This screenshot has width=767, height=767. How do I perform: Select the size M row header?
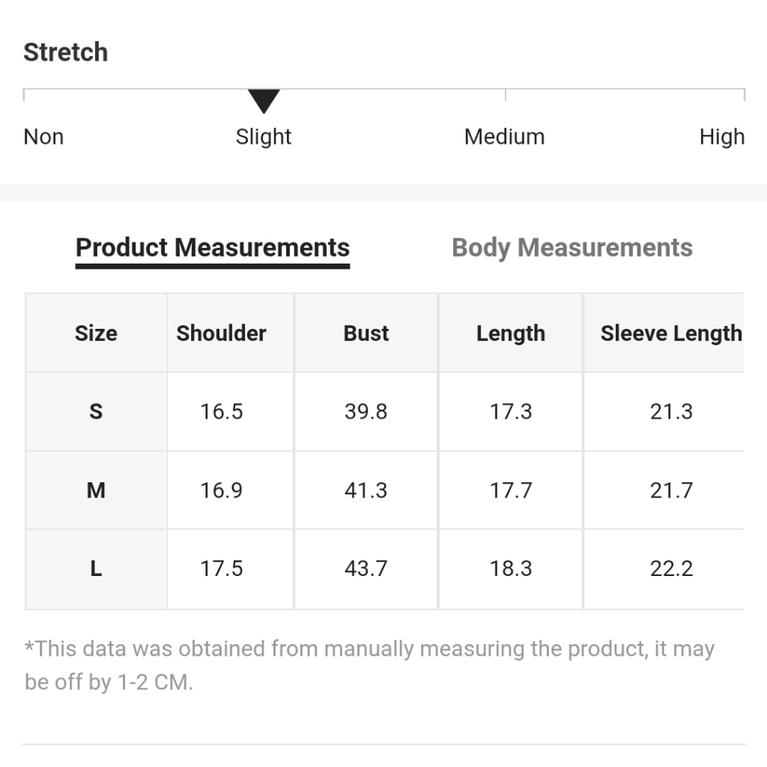(x=96, y=490)
